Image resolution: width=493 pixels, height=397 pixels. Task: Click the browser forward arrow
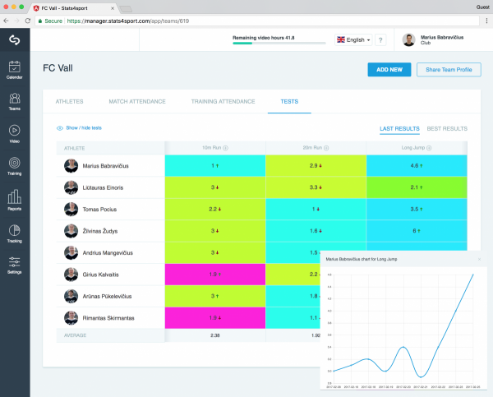pyautogui.click(x=16, y=21)
